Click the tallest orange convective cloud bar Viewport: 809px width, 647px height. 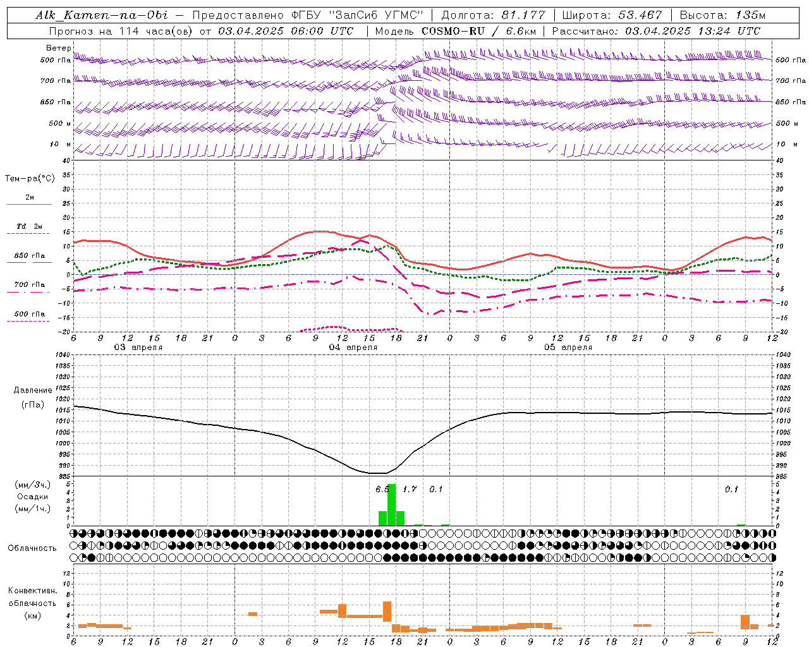[x=387, y=612]
